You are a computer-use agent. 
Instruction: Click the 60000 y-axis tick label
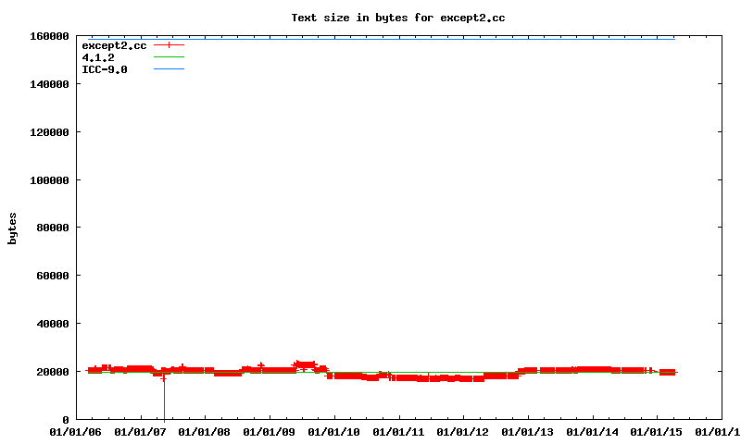(51, 276)
